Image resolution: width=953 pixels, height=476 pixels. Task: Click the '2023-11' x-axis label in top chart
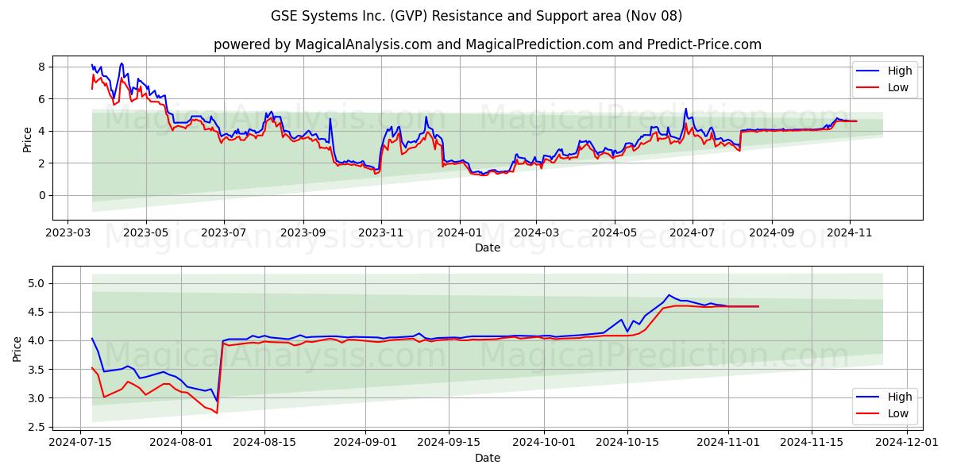pos(381,233)
